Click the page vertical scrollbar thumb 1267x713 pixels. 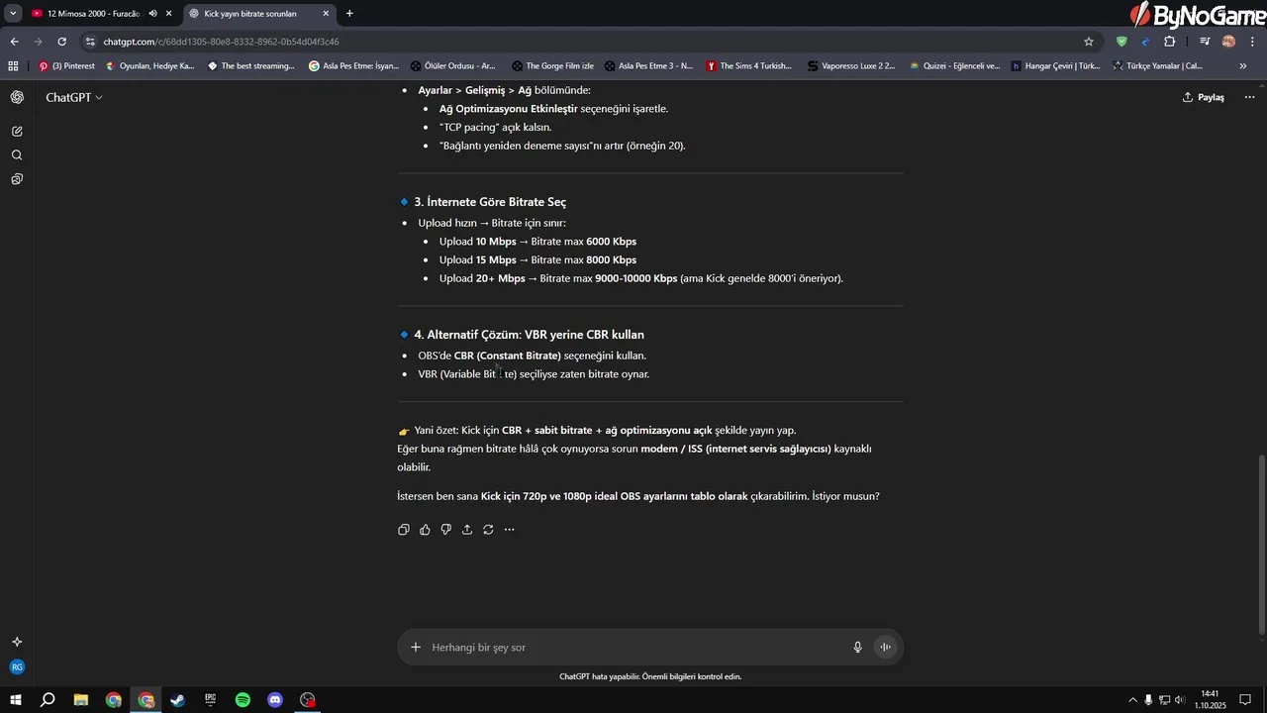(1261, 544)
